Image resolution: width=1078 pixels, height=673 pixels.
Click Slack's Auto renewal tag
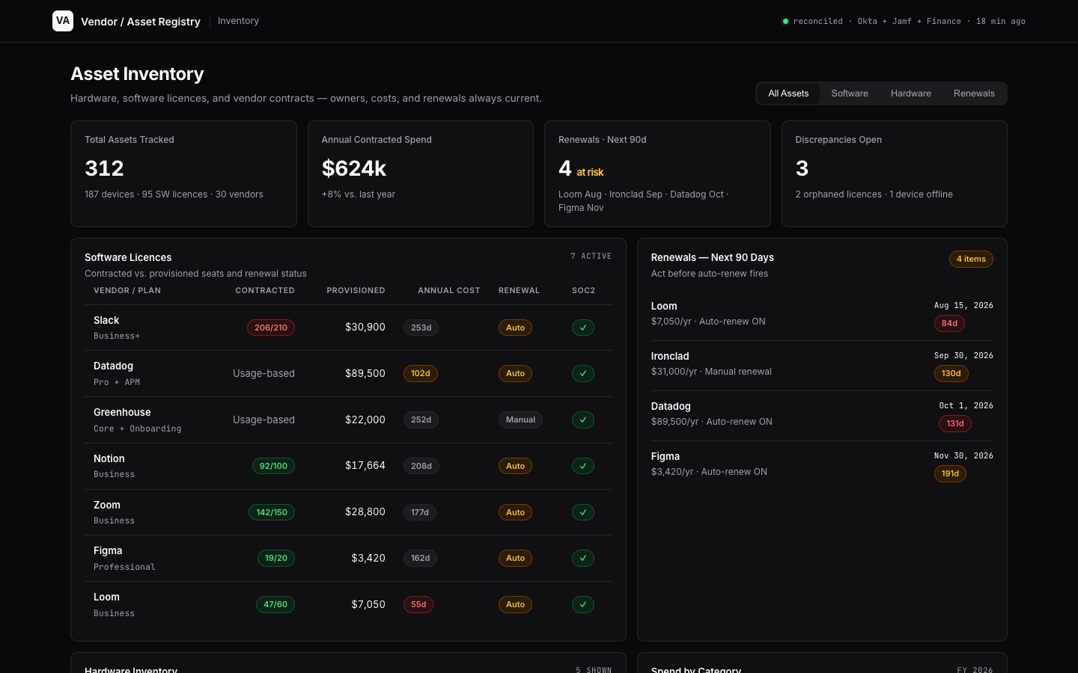pos(515,328)
